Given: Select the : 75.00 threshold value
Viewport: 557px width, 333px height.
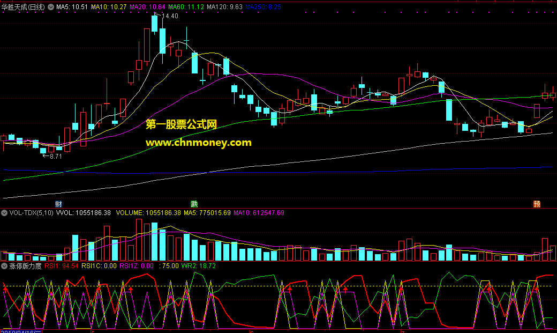Looking at the screenshot, I should [169, 266].
